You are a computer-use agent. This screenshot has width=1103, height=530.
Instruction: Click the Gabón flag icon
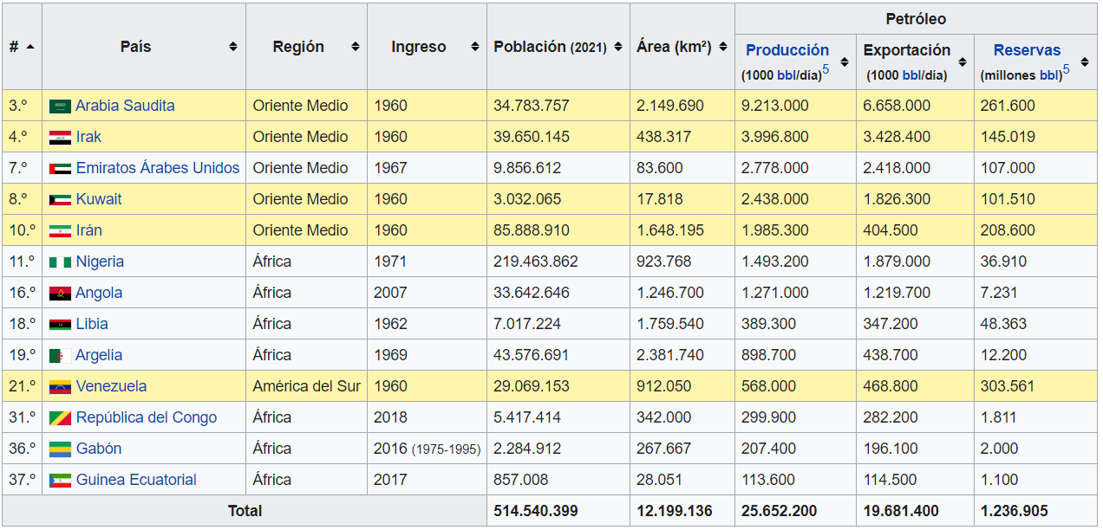pos(61,448)
